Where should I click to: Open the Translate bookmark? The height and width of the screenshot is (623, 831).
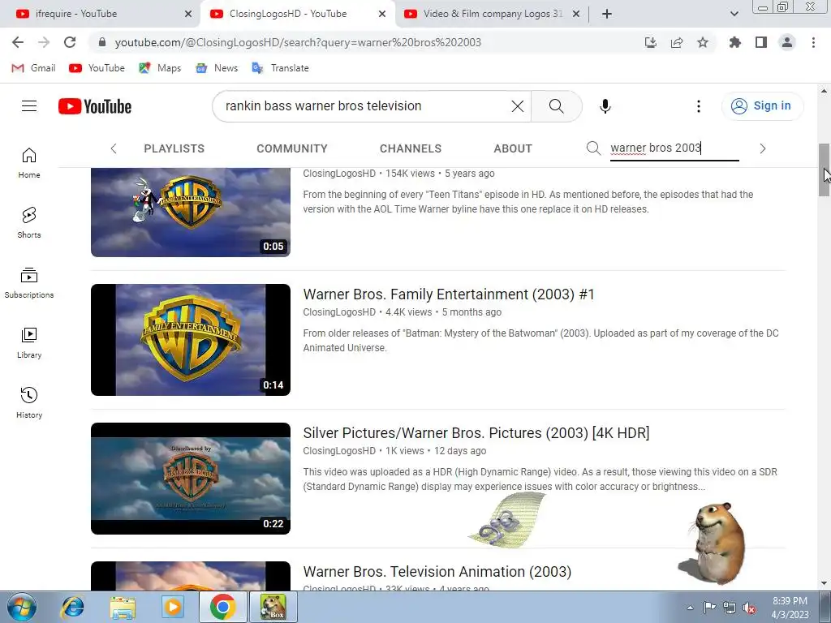[x=280, y=68]
